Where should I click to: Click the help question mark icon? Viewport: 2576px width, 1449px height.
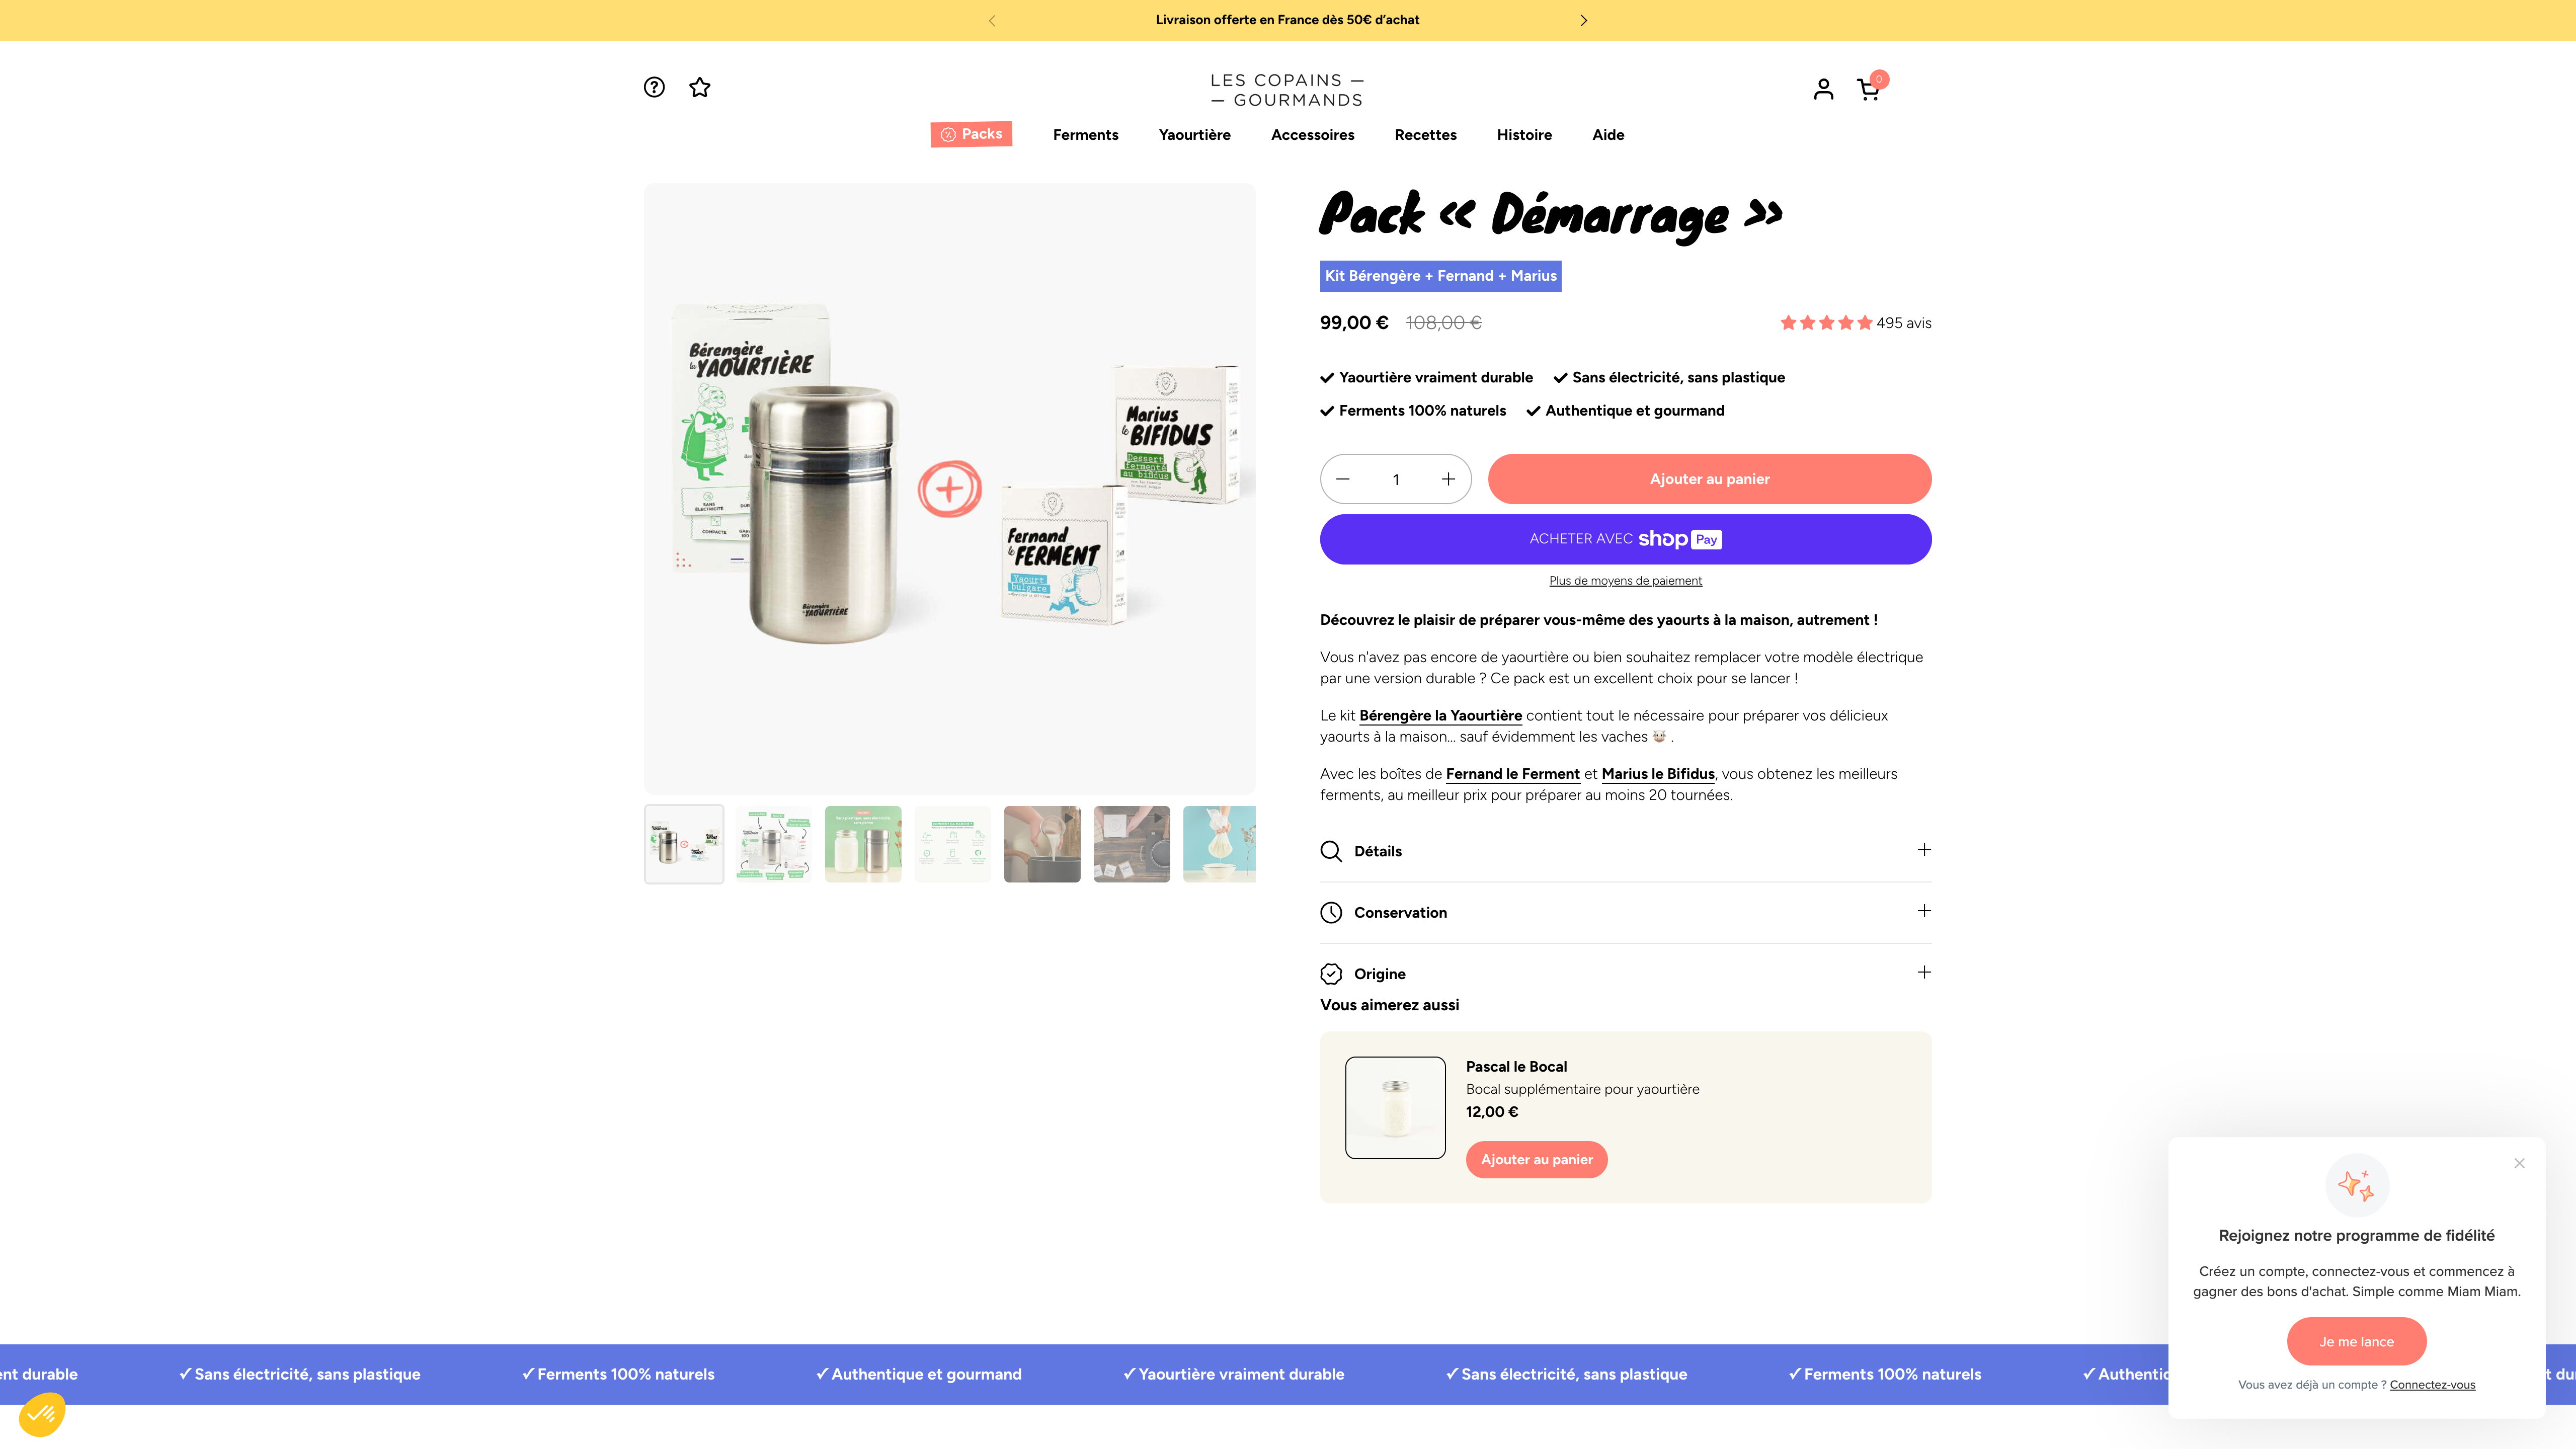pyautogui.click(x=654, y=87)
